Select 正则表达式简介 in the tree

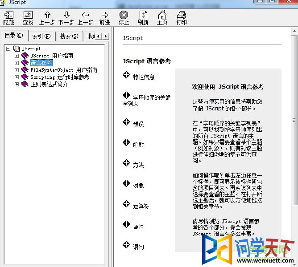click(49, 84)
